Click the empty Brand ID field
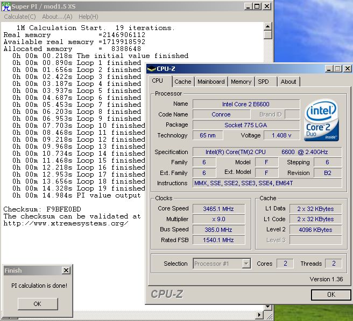The height and width of the screenshot is (321, 353). pos(292,114)
